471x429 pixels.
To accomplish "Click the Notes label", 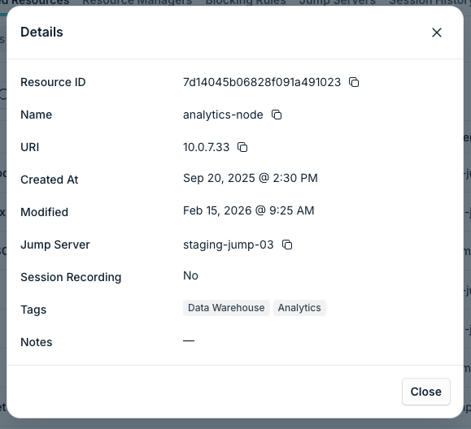I will tap(37, 342).
